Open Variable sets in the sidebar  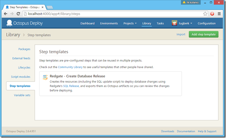[x=22, y=95]
